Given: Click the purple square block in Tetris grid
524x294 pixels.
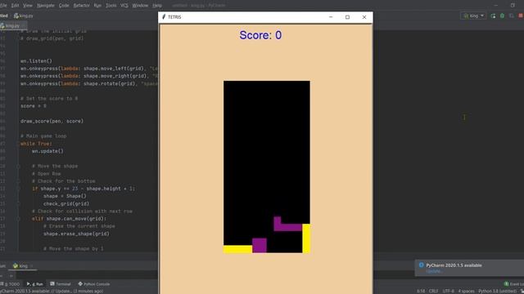Looking at the screenshot, I should [260, 245].
